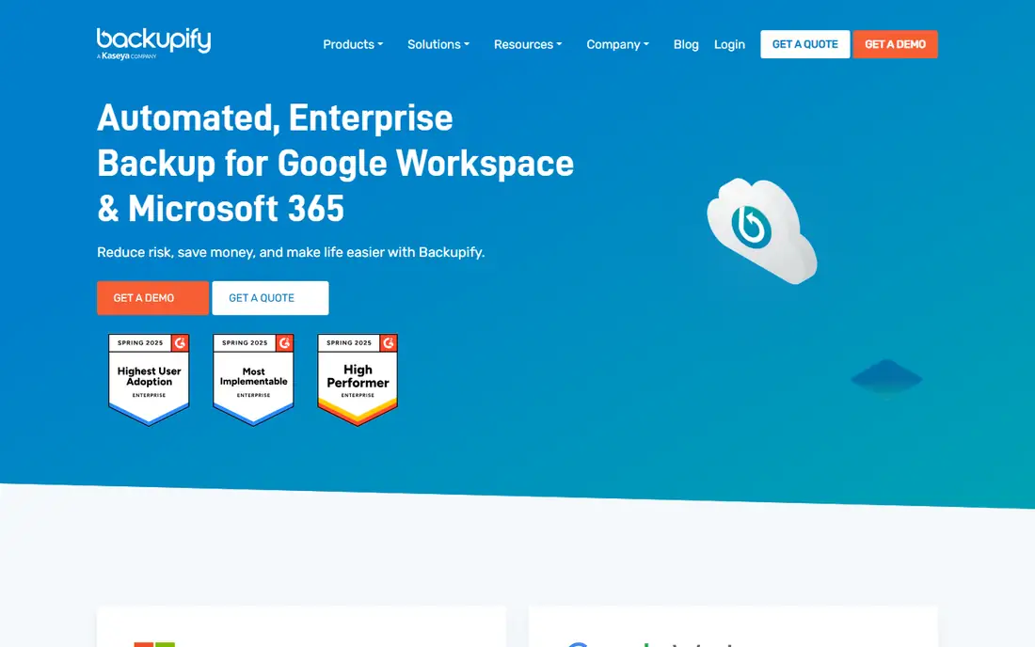Click the orange GET A DEMO header button
1035x647 pixels.
(x=895, y=44)
